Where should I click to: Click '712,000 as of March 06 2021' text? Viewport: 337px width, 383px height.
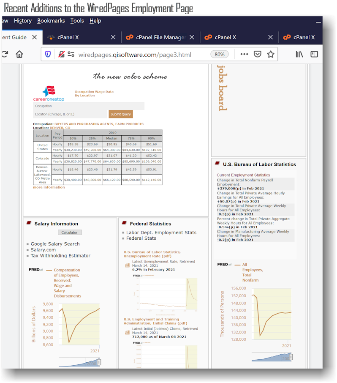pyautogui.click(x=159, y=336)
